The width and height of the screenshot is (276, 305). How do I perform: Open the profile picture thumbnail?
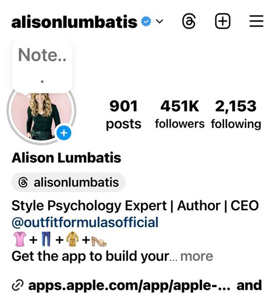[x=41, y=115]
